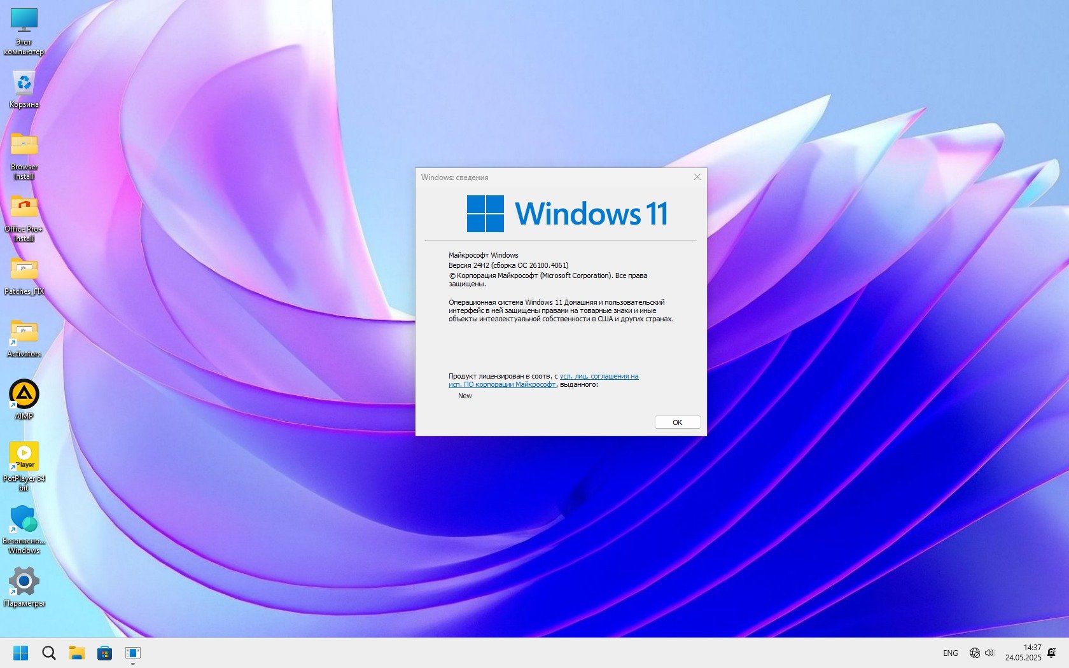This screenshot has width=1069, height=668.
Task: Open the notifications bell in the tray
Action: tap(1052, 653)
